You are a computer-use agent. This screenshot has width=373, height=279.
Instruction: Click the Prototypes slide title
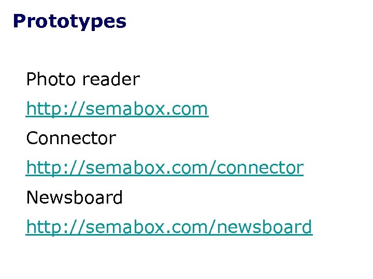(x=69, y=21)
